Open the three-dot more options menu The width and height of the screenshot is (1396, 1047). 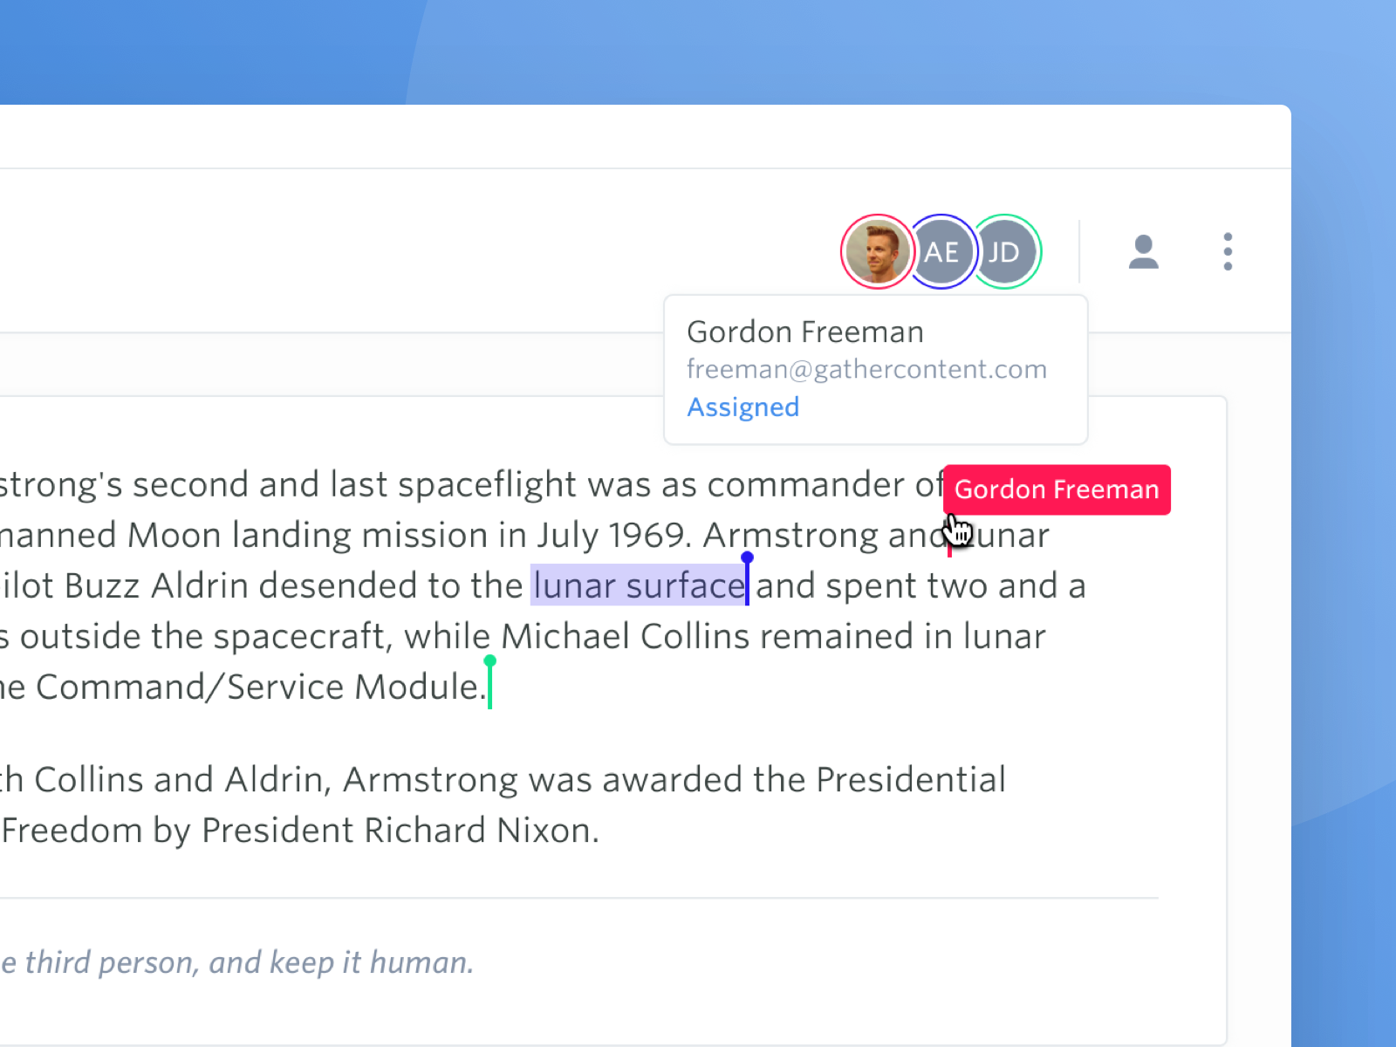point(1228,252)
